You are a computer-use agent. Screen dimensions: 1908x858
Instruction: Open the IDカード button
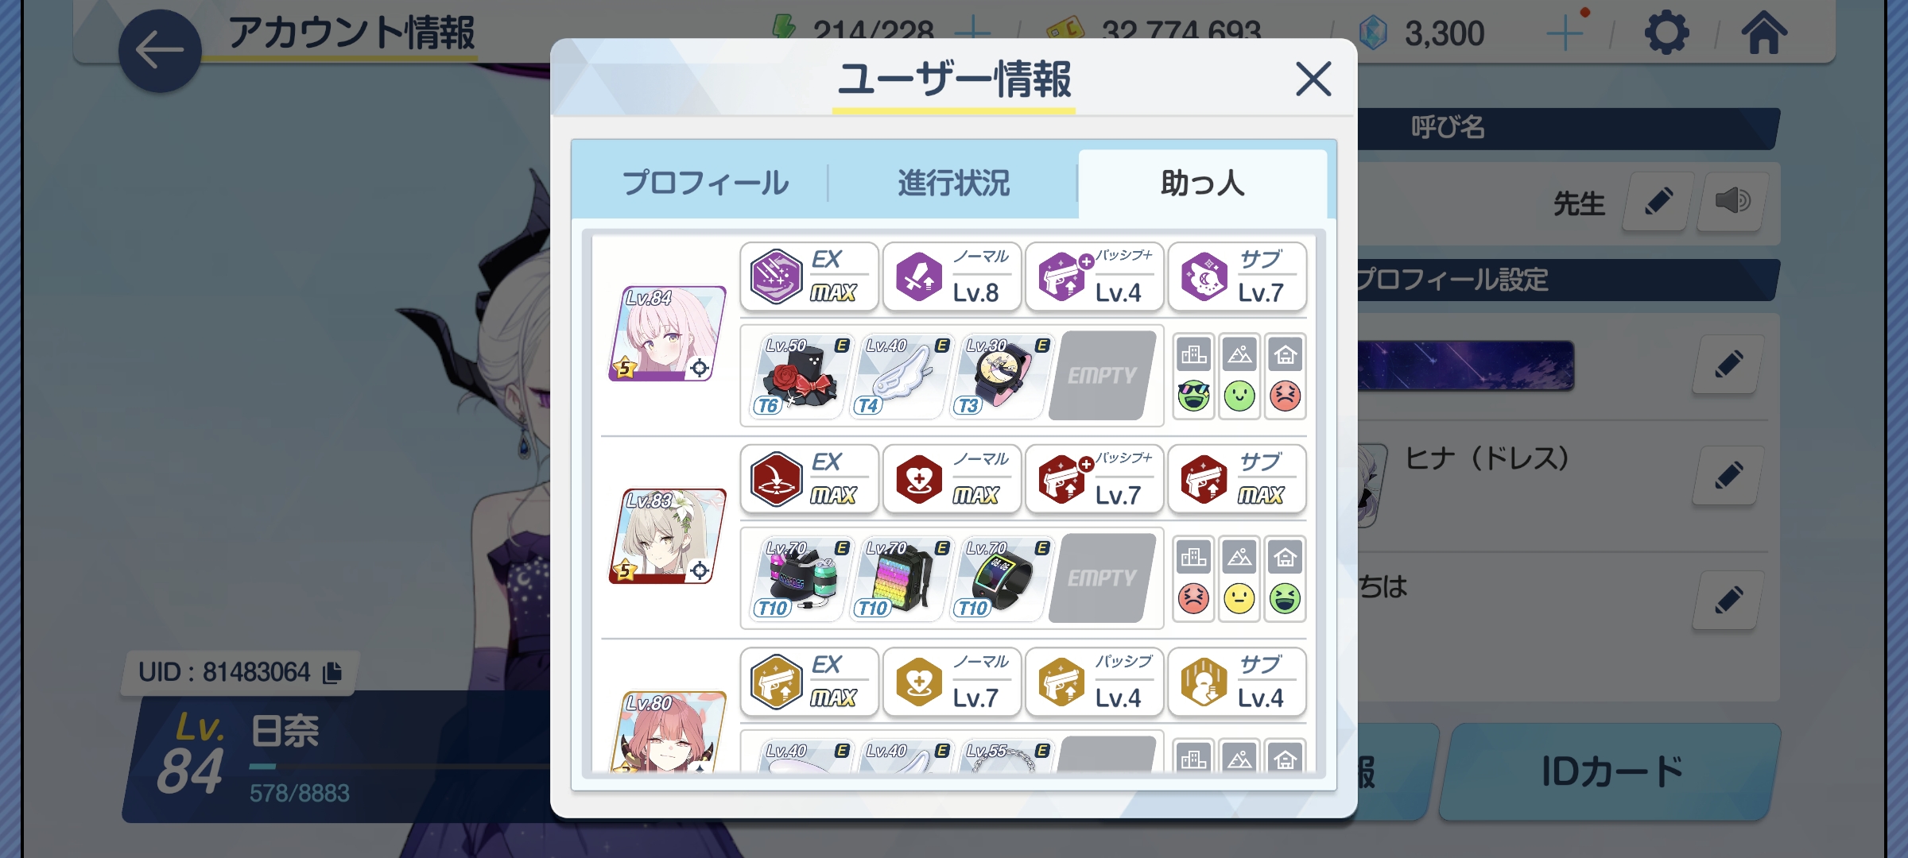coord(1611,771)
